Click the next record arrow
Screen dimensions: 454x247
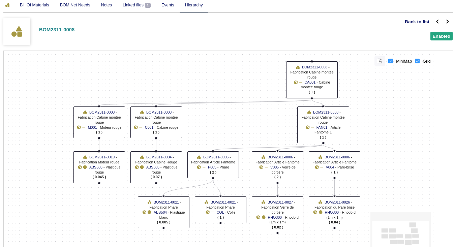[447, 22]
